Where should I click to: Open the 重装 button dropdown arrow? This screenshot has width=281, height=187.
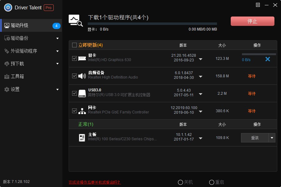click(272, 138)
